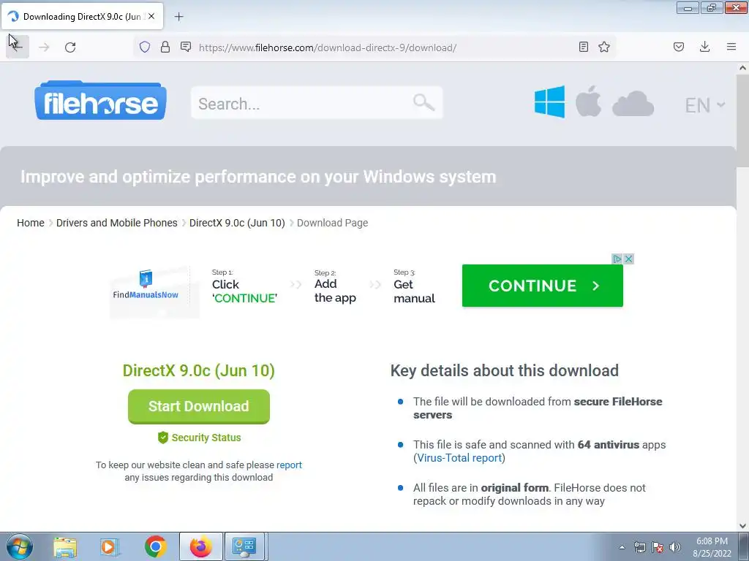749x561 pixels.
Task: Open the media player taskbar icon
Action: click(x=109, y=546)
